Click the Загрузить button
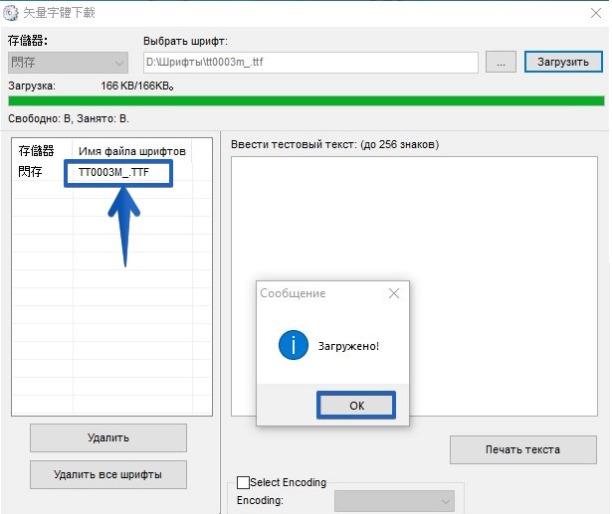 563,62
